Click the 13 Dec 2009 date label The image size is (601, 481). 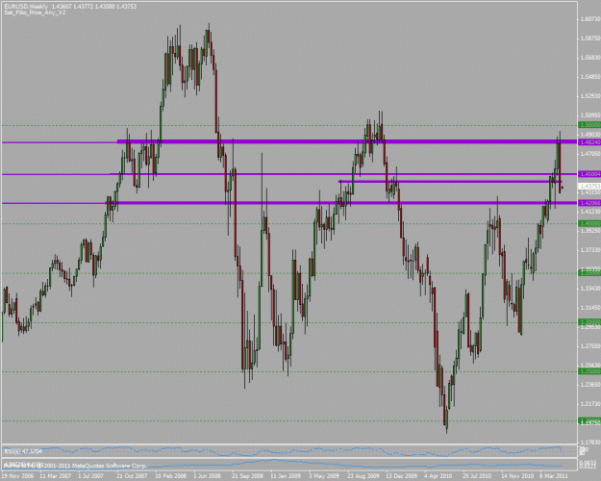pos(401,476)
